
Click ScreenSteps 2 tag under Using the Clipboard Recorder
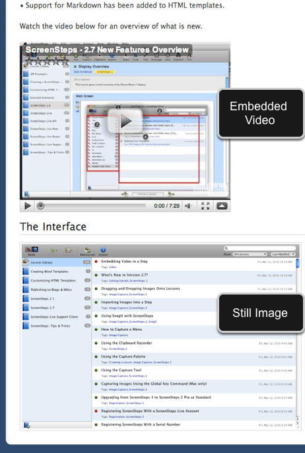pyautogui.click(x=118, y=349)
